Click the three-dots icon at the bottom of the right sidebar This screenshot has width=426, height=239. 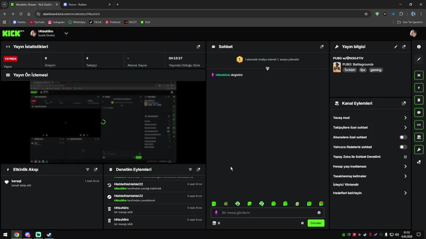pyautogui.click(x=419, y=162)
